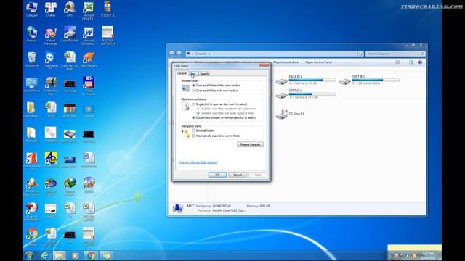Launch Adobe Reader desktop shortcut
This screenshot has height=261, width=465.
click(x=31, y=161)
